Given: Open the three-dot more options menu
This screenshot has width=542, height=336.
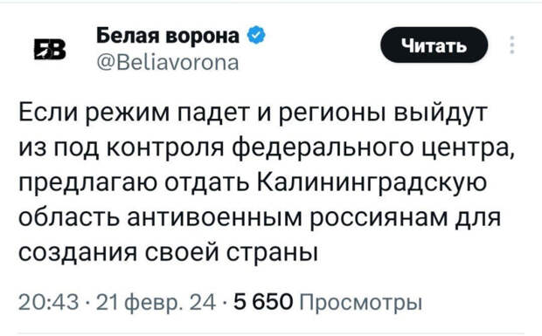Looking at the screenshot, I should pos(512,45).
